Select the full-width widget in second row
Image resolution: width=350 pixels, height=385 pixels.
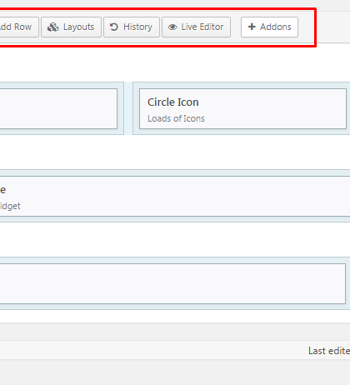(175, 196)
